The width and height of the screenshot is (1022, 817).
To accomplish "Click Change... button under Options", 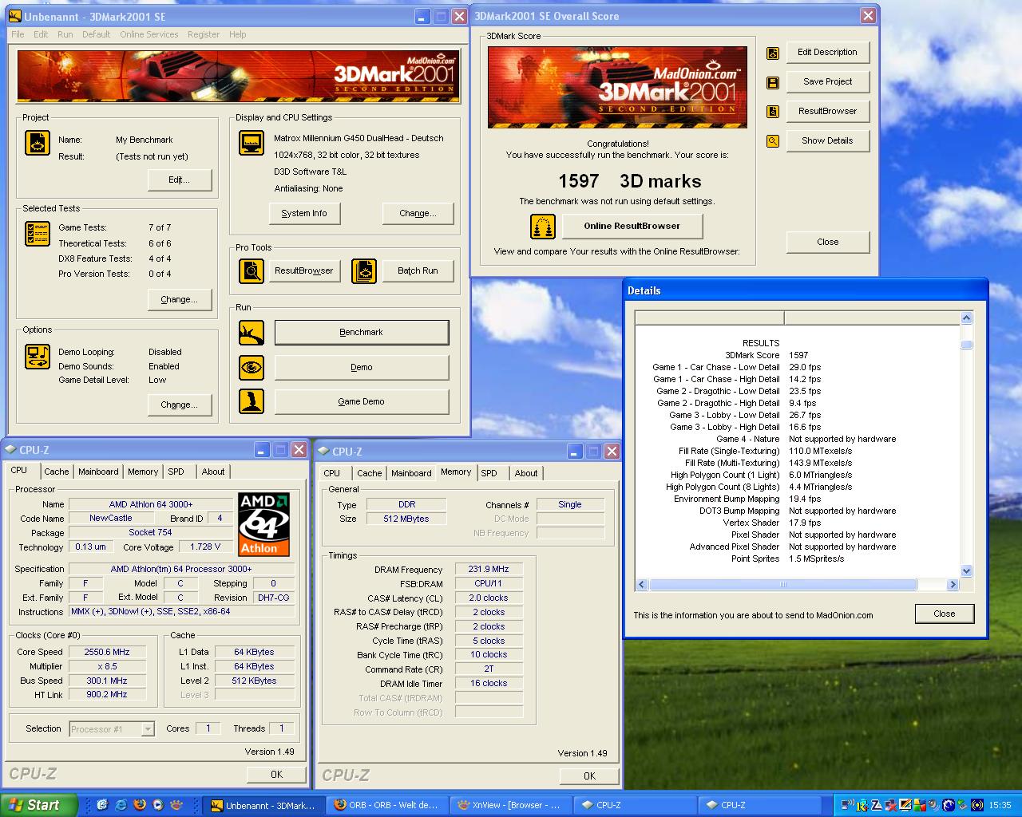I will coord(180,405).
